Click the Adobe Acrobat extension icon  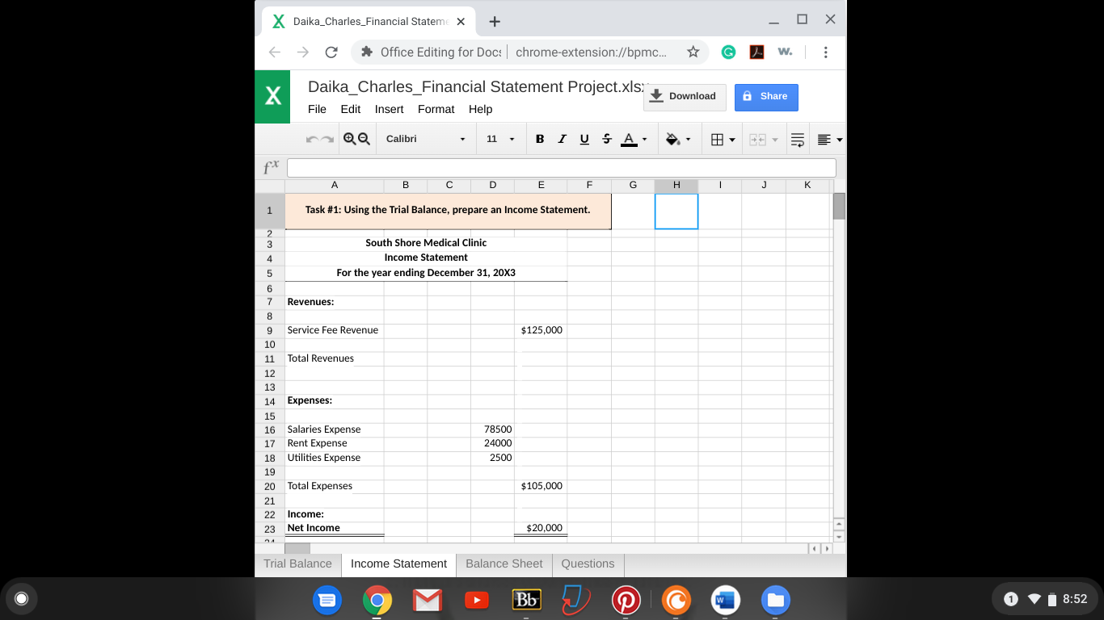(756, 52)
